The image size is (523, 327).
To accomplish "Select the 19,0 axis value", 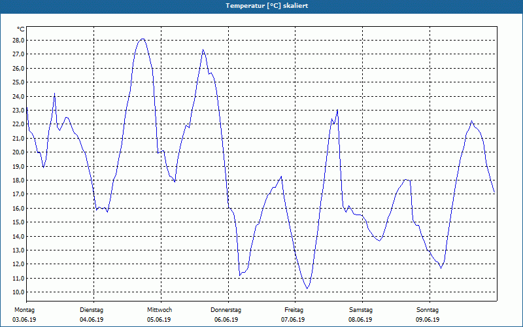I will (19, 166).
